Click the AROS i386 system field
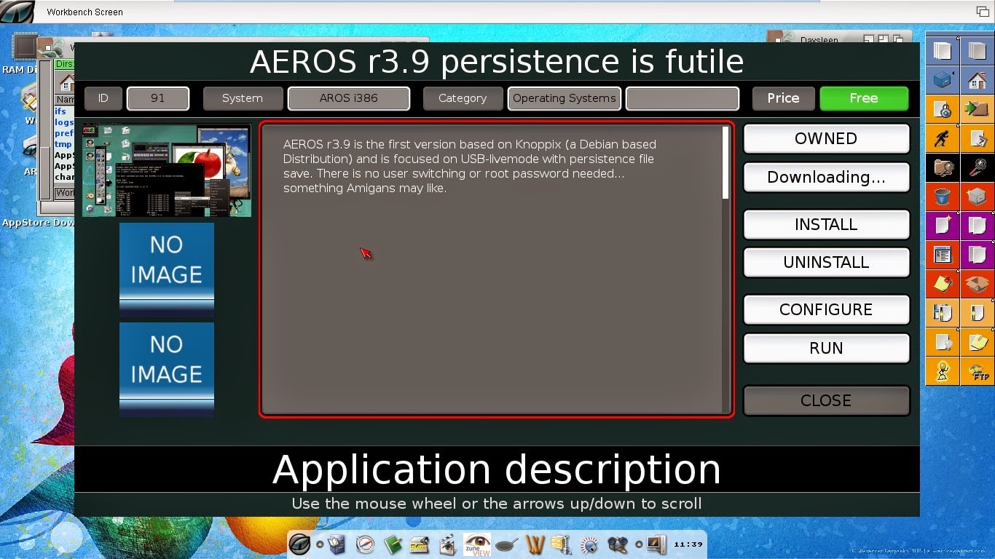The width and height of the screenshot is (995, 559). point(349,98)
